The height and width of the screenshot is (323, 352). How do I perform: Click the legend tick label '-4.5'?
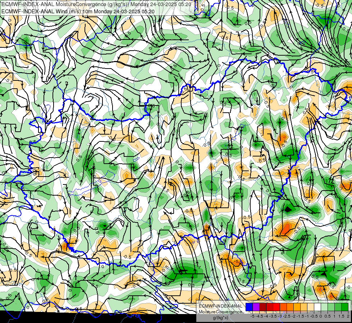click(259, 316)
